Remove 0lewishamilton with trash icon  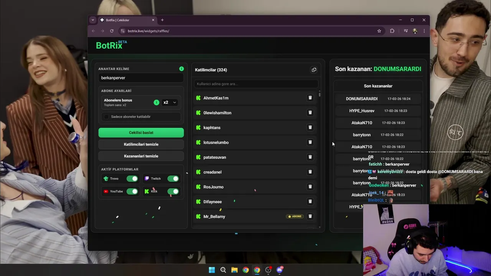click(x=310, y=113)
